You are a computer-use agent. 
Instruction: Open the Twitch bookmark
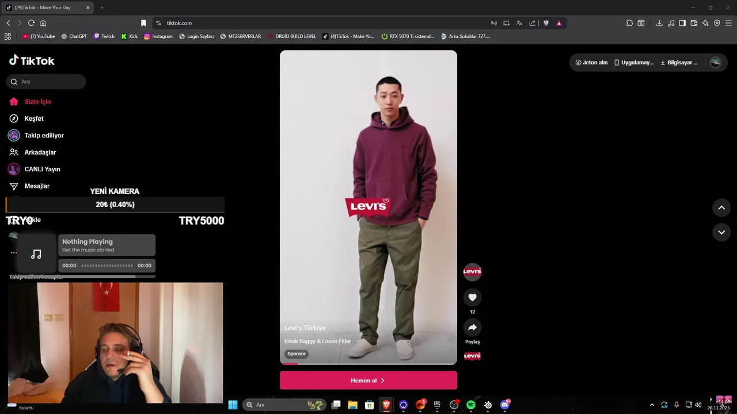tap(104, 36)
